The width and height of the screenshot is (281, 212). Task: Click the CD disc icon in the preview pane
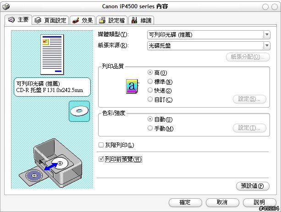[x=79, y=111]
